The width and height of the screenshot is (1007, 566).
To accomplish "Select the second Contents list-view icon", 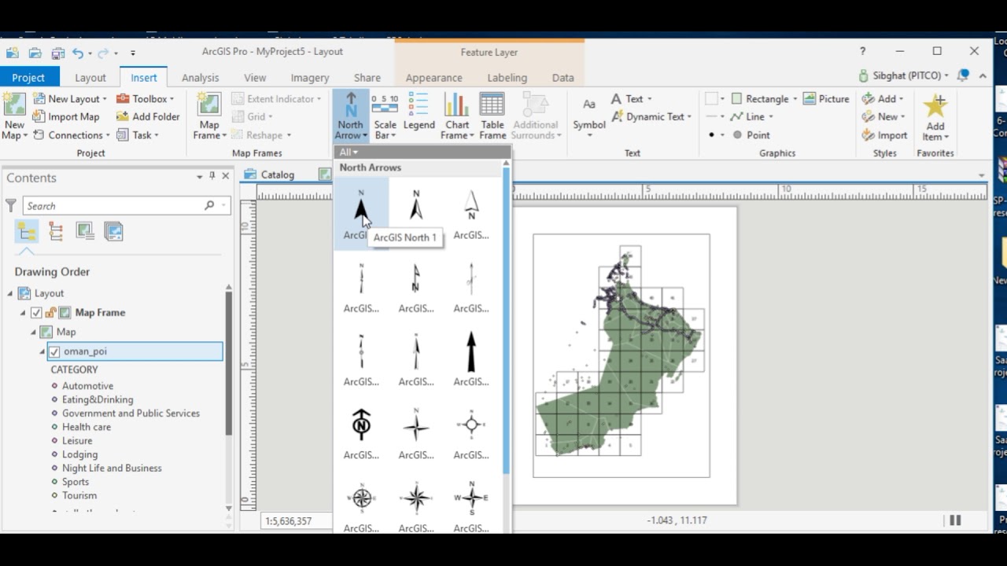I will tap(56, 231).
